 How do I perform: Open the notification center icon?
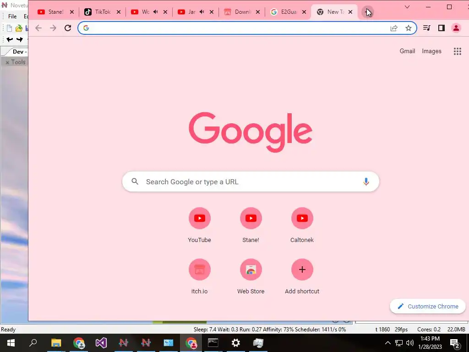point(455,343)
